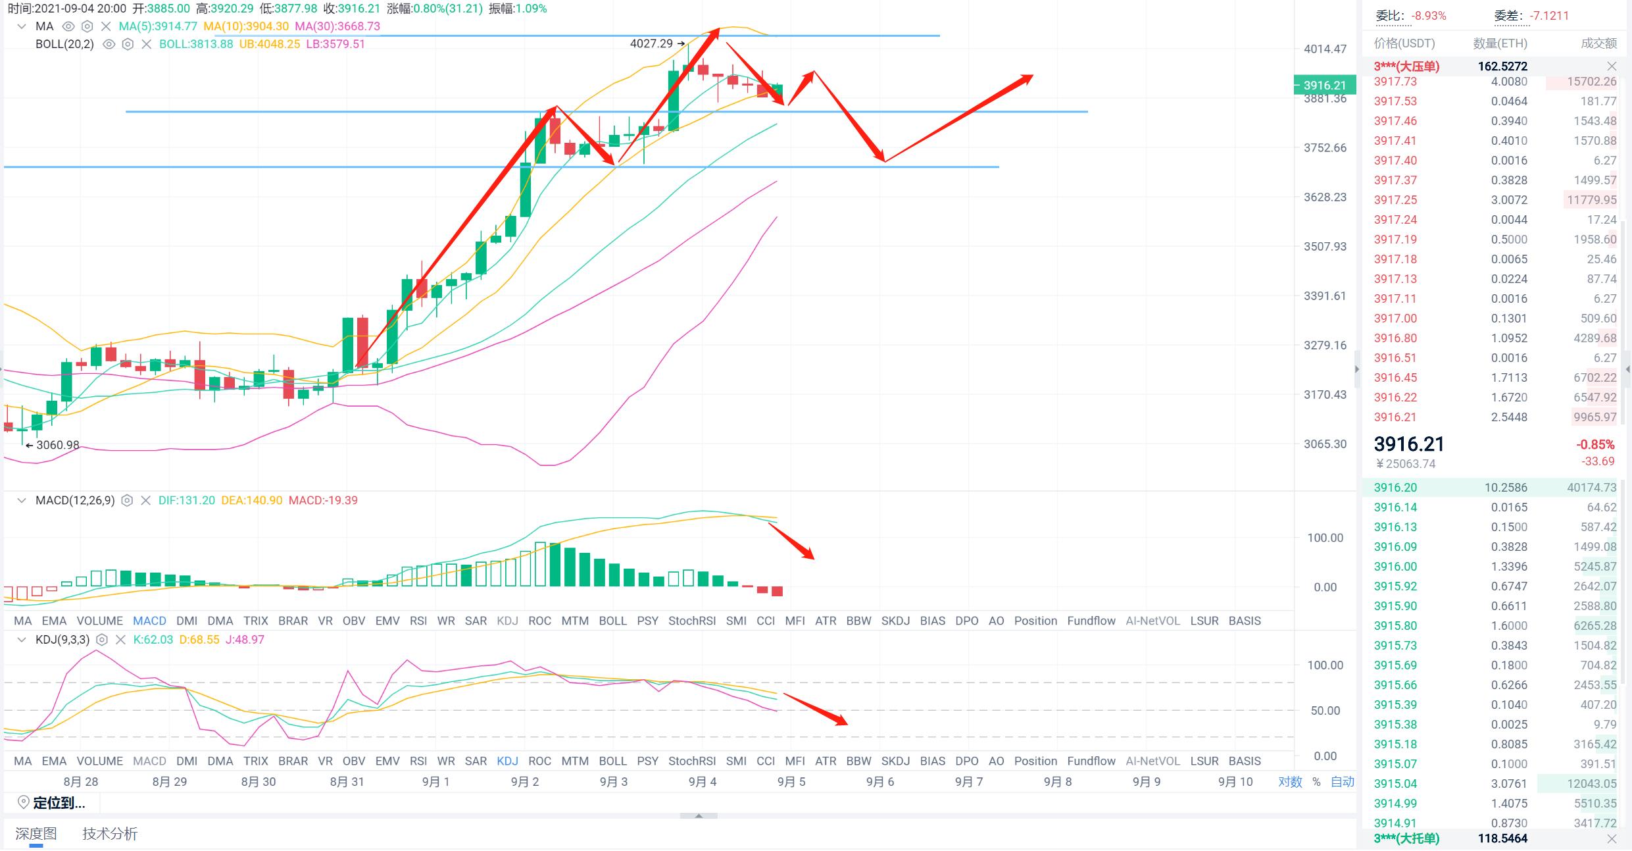This screenshot has height=851, width=1632.
Task: Open MA indicator settings hexagon icon
Action: 87,26
